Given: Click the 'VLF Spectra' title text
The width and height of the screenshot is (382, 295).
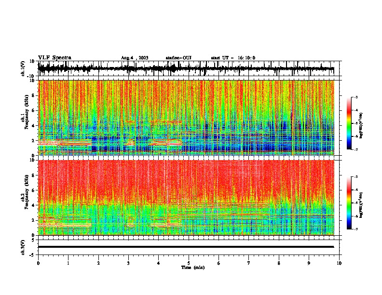Looking at the screenshot, I should tap(55, 58).
